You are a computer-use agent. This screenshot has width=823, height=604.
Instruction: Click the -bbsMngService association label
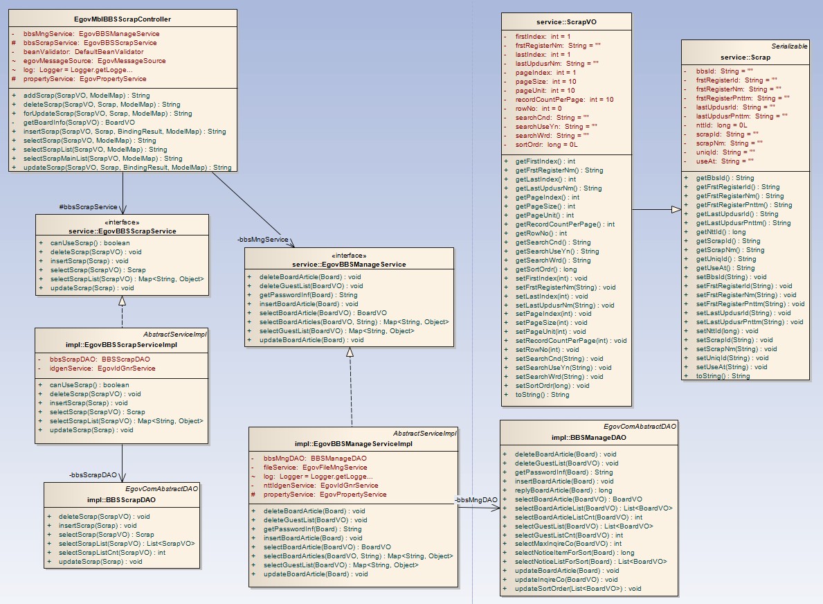point(262,240)
